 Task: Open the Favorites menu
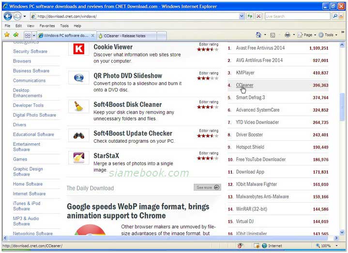pyautogui.click(x=47, y=26)
